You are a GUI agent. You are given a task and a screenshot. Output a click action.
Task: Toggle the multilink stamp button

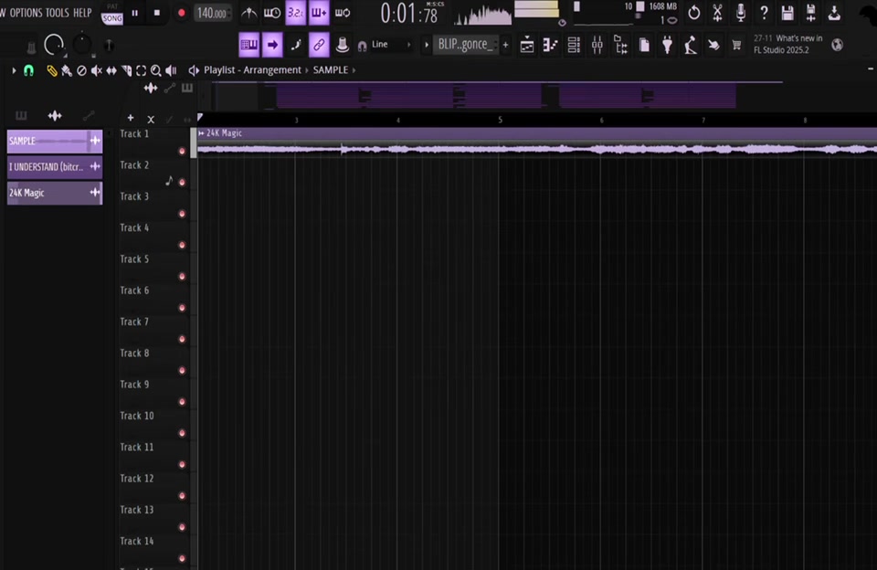[x=343, y=46]
